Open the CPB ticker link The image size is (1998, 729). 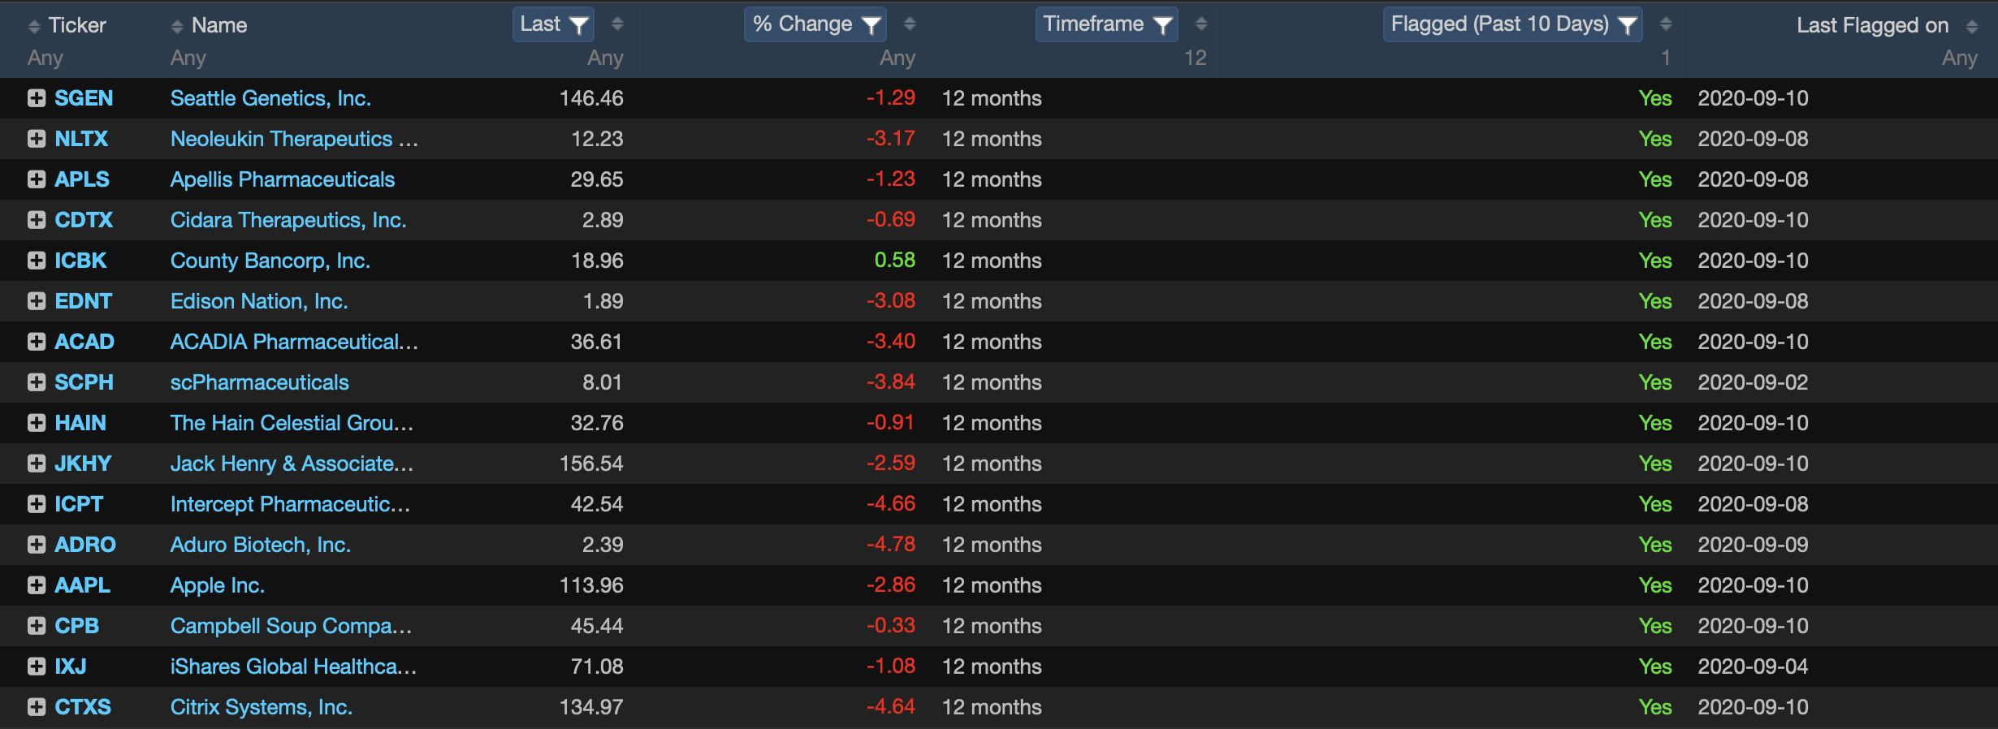pyautogui.click(x=77, y=626)
